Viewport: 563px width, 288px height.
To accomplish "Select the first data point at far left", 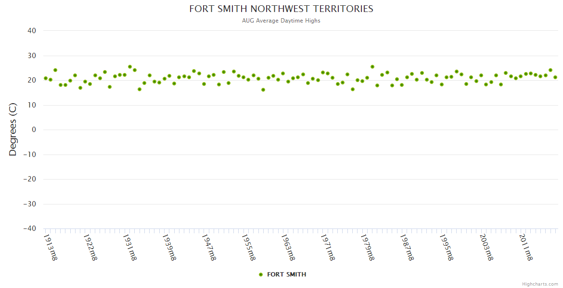I will click(x=46, y=78).
